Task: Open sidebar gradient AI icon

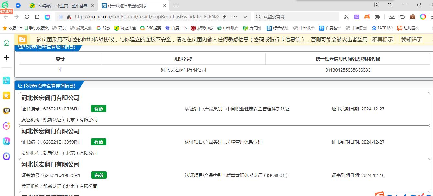Action: tap(6, 126)
